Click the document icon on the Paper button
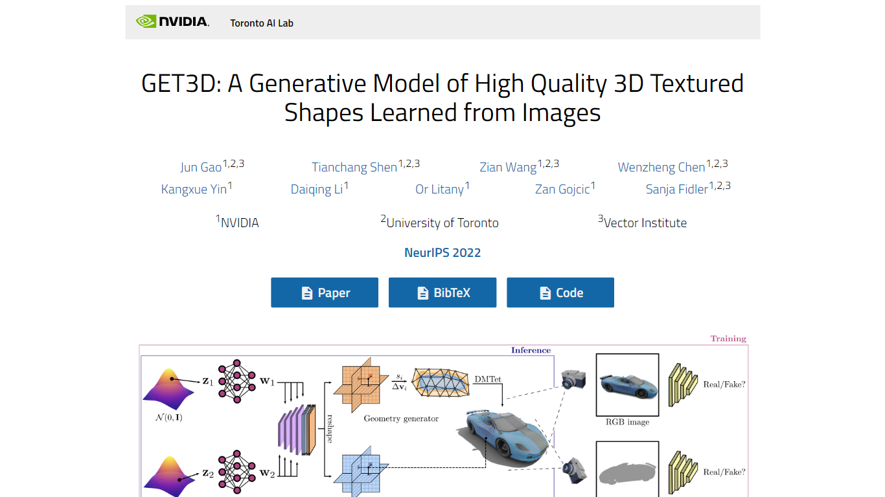Viewport: 885px width, 497px height. (306, 292)
